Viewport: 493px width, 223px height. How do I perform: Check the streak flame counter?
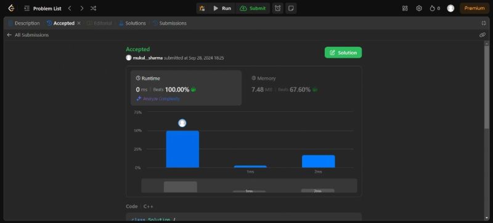tap(435, 9)
